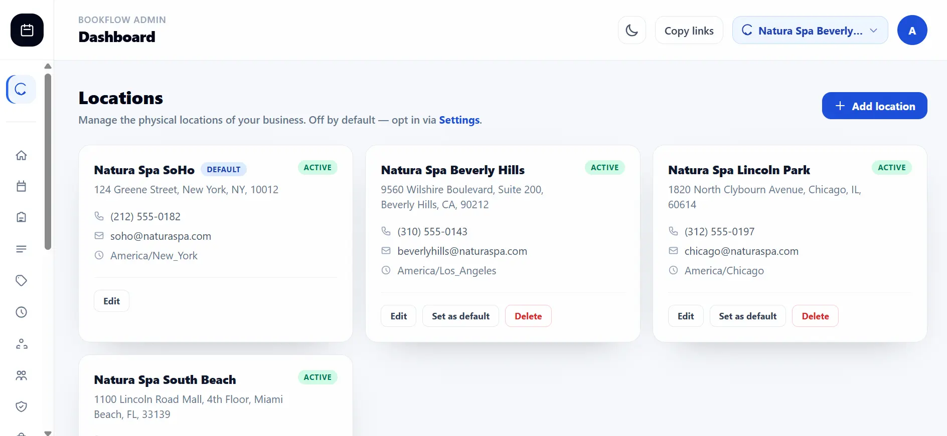Viewport: 947px width, 436px height.
Task: Open the user avatar A menu
Action: 912,30
